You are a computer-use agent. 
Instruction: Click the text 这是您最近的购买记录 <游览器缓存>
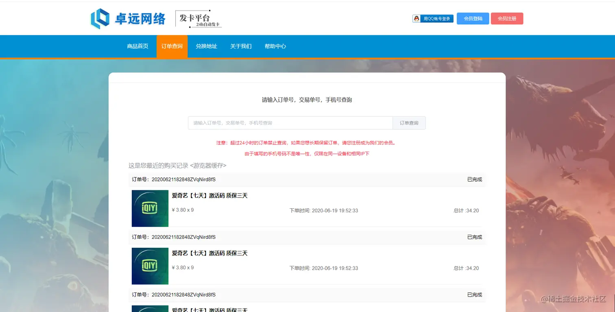(x=177, y=166)
